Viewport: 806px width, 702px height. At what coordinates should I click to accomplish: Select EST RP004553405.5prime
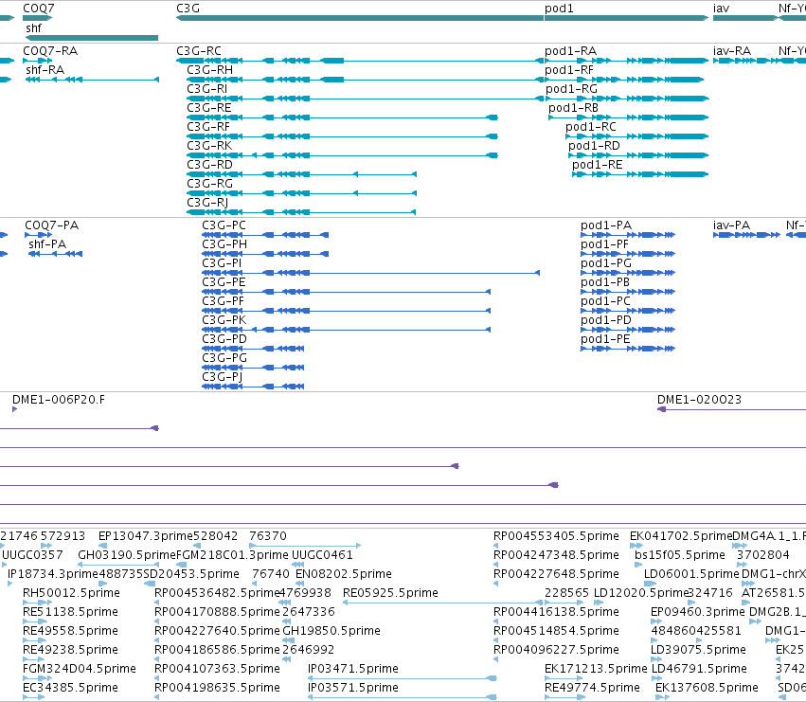coord(556,536)
